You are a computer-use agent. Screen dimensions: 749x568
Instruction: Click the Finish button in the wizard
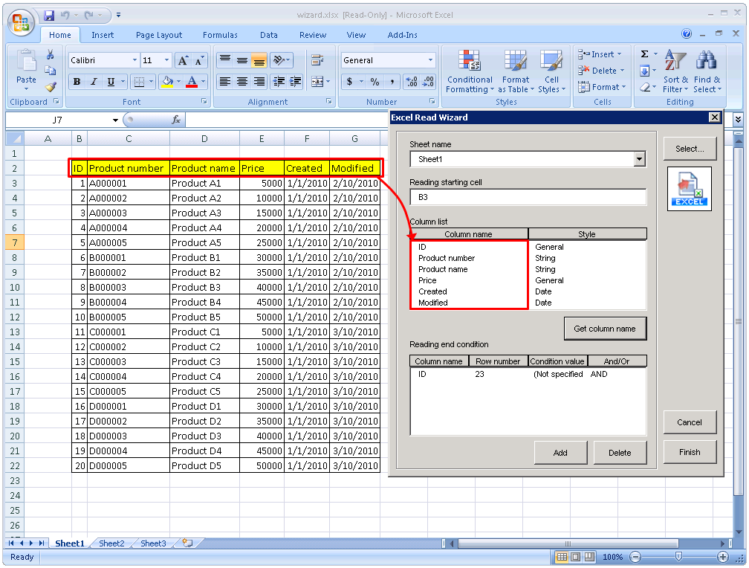pos(689,451)
